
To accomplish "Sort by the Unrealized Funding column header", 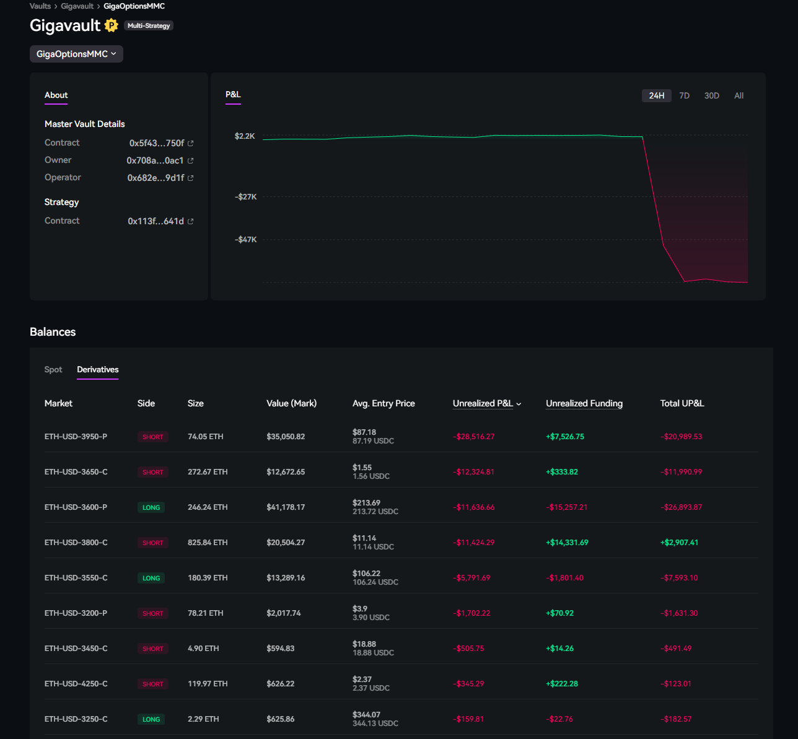I will pyautogui.click(x=584, y=403).
